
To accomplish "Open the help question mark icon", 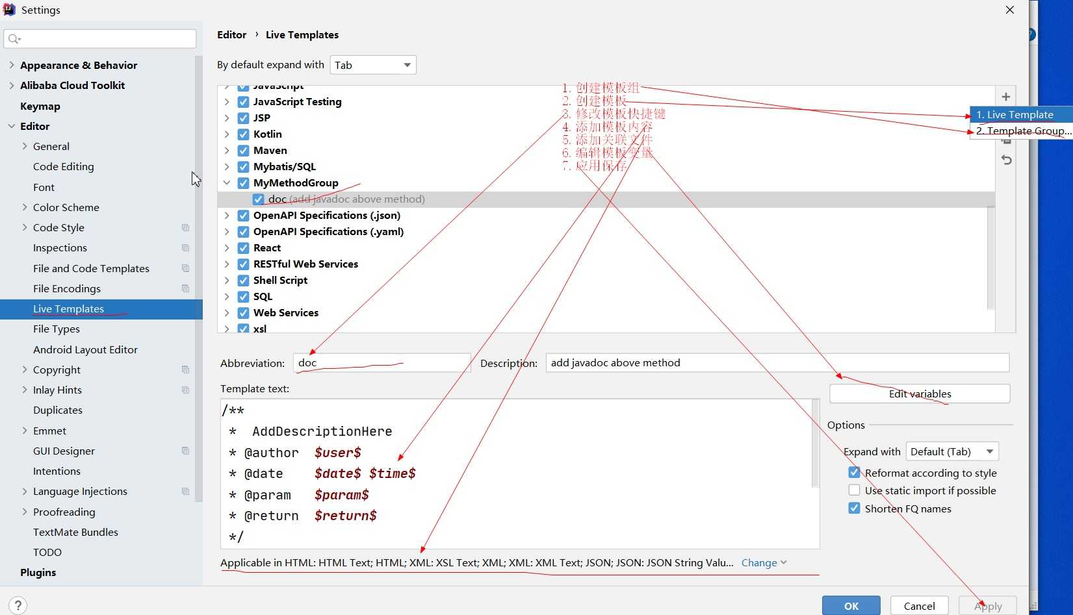I will (18, 605).
